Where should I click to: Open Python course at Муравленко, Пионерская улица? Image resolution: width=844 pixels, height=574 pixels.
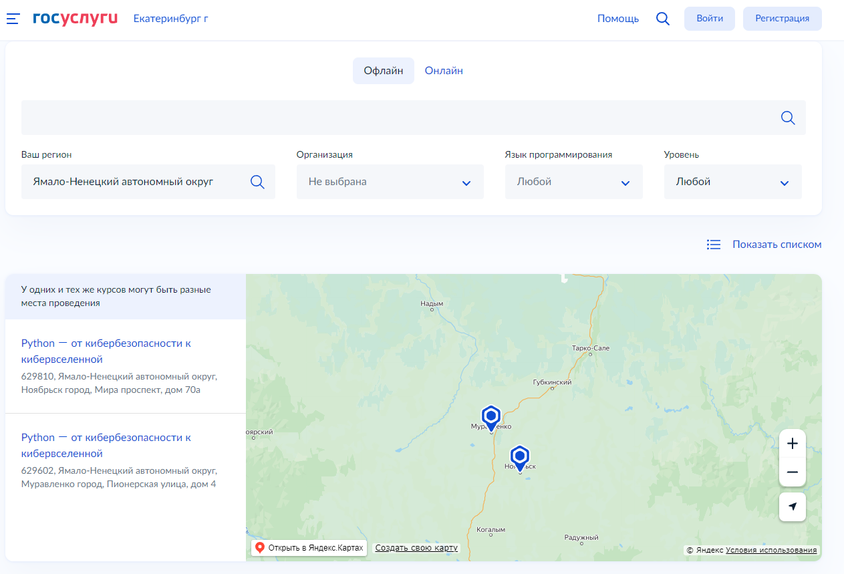click(106, 445)
